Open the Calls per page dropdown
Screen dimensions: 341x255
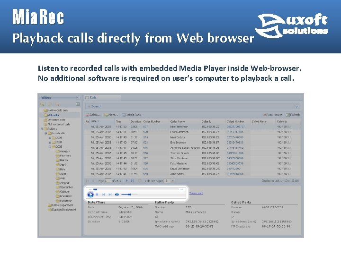(x=173, y=180)
